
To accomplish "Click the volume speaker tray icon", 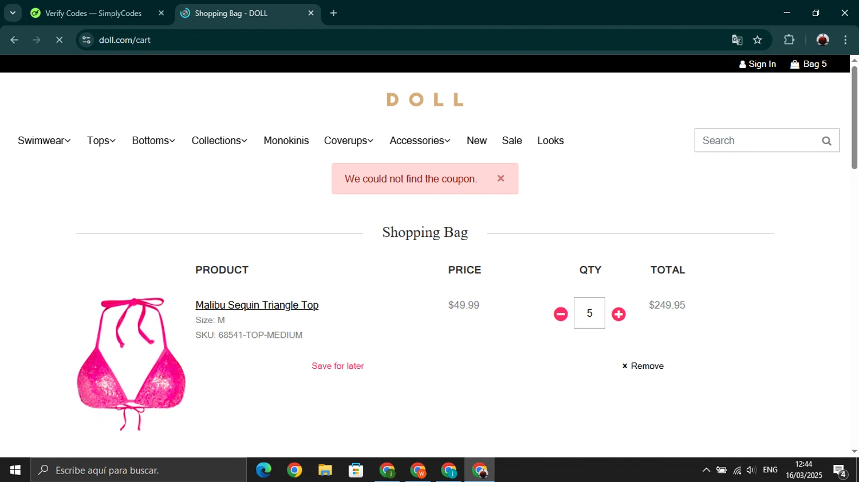I will pos(751,470).
